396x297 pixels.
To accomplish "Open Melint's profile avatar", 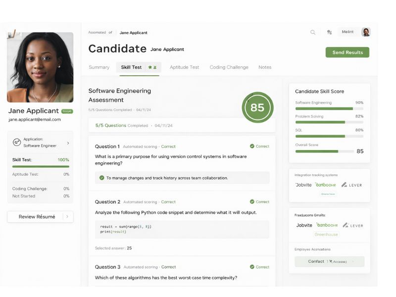I will 365,31.
